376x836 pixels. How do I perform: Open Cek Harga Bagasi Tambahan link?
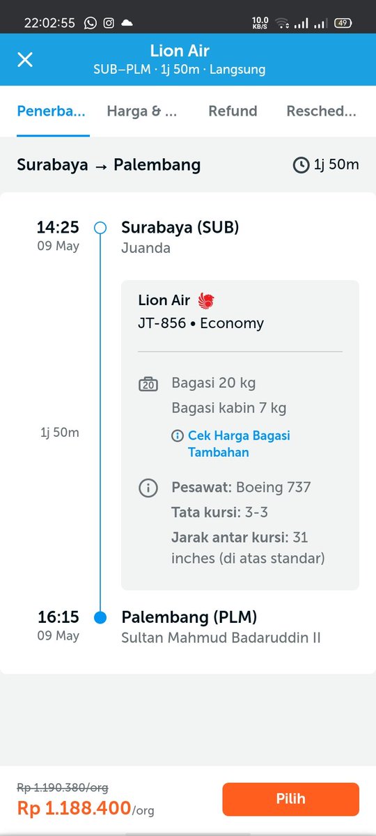239,444
